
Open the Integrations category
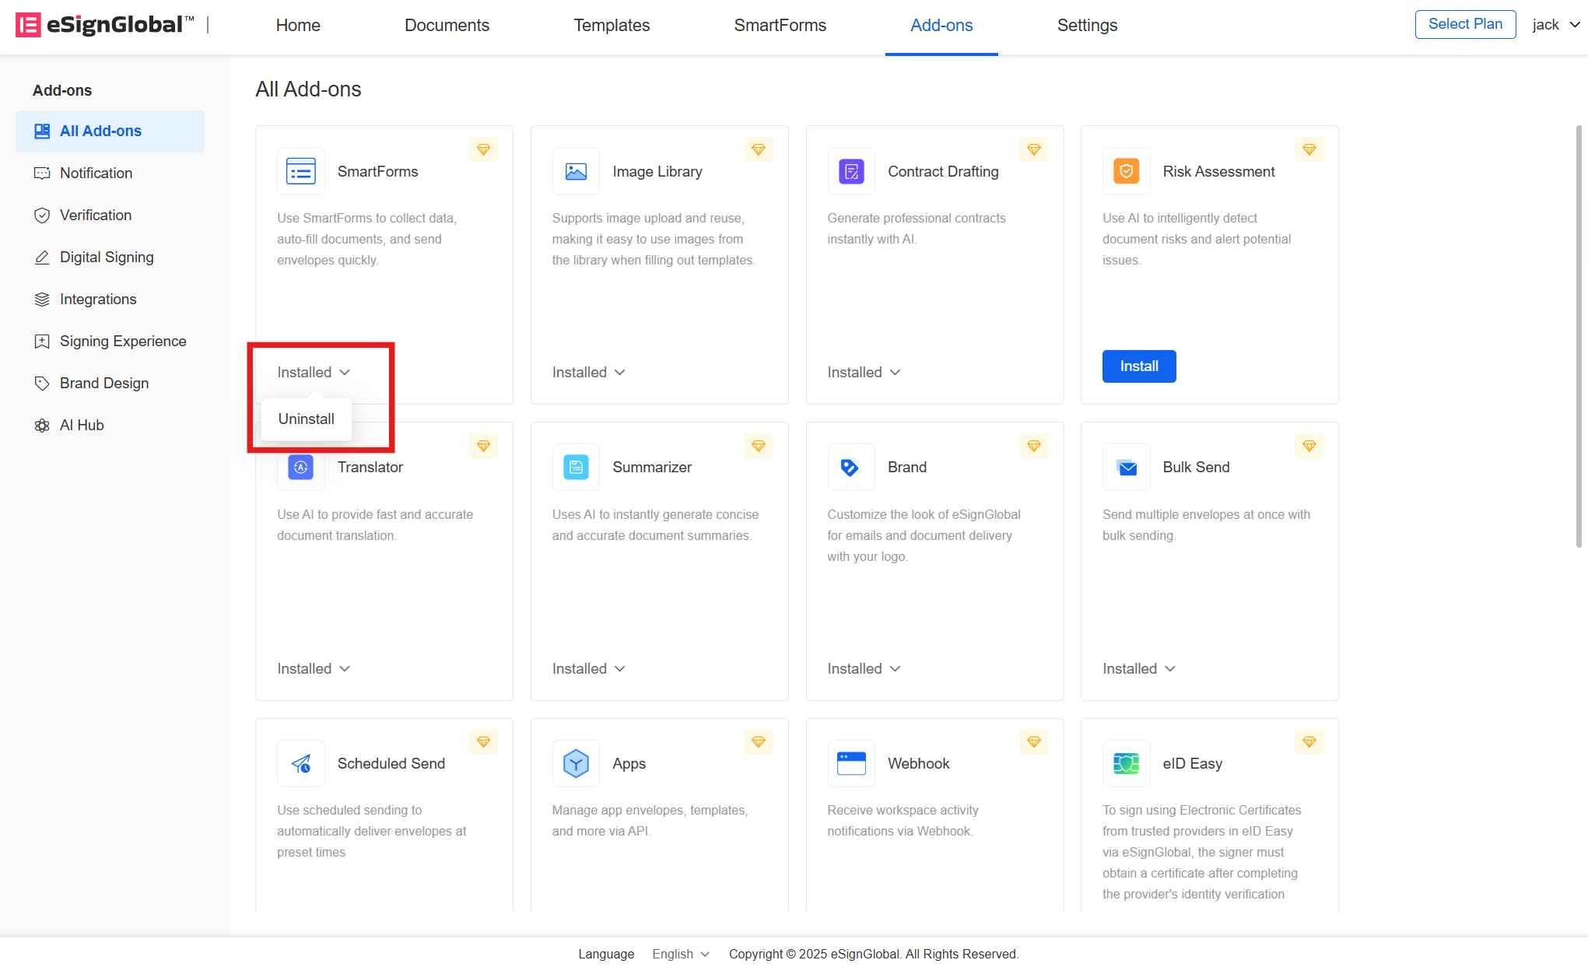point(110,299)
